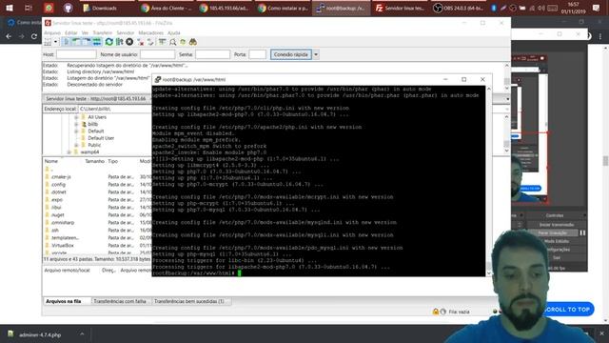Click the Conexão rápida button
The height and width of the screenshot is (343, 609).
click(x=291, y=54)
